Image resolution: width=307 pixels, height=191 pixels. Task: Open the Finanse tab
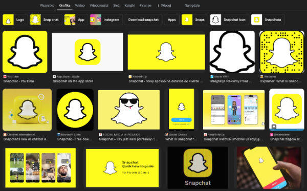pyautogui.click(x=145, y=6)
